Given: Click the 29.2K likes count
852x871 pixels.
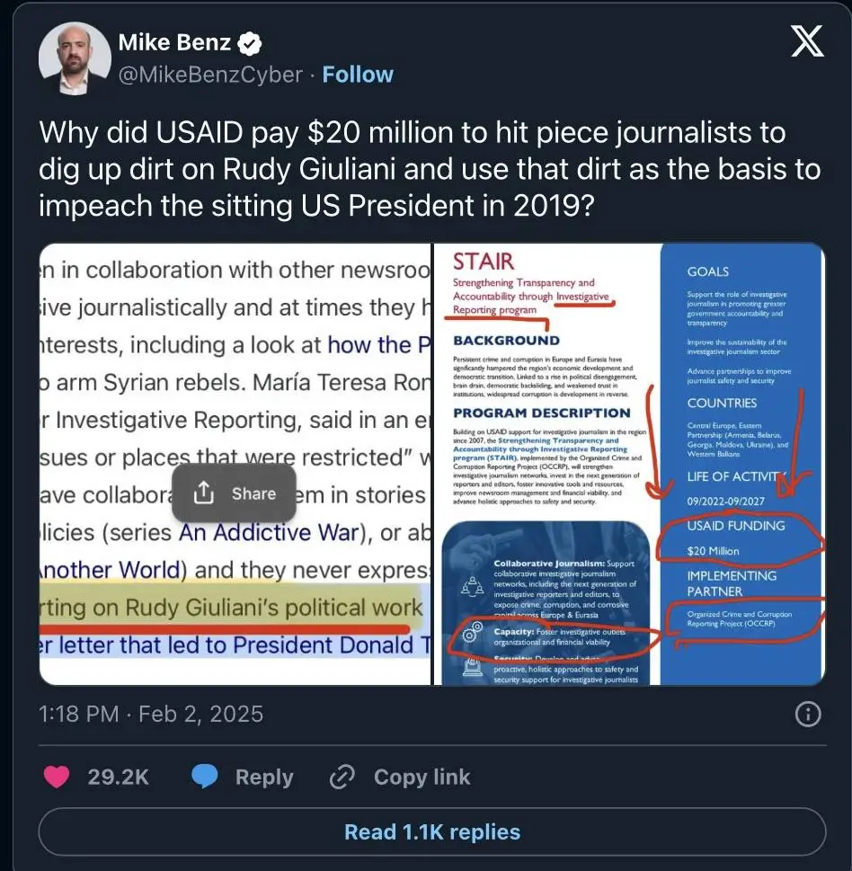Looking at the screenshot, I should (x=119, y=778).
